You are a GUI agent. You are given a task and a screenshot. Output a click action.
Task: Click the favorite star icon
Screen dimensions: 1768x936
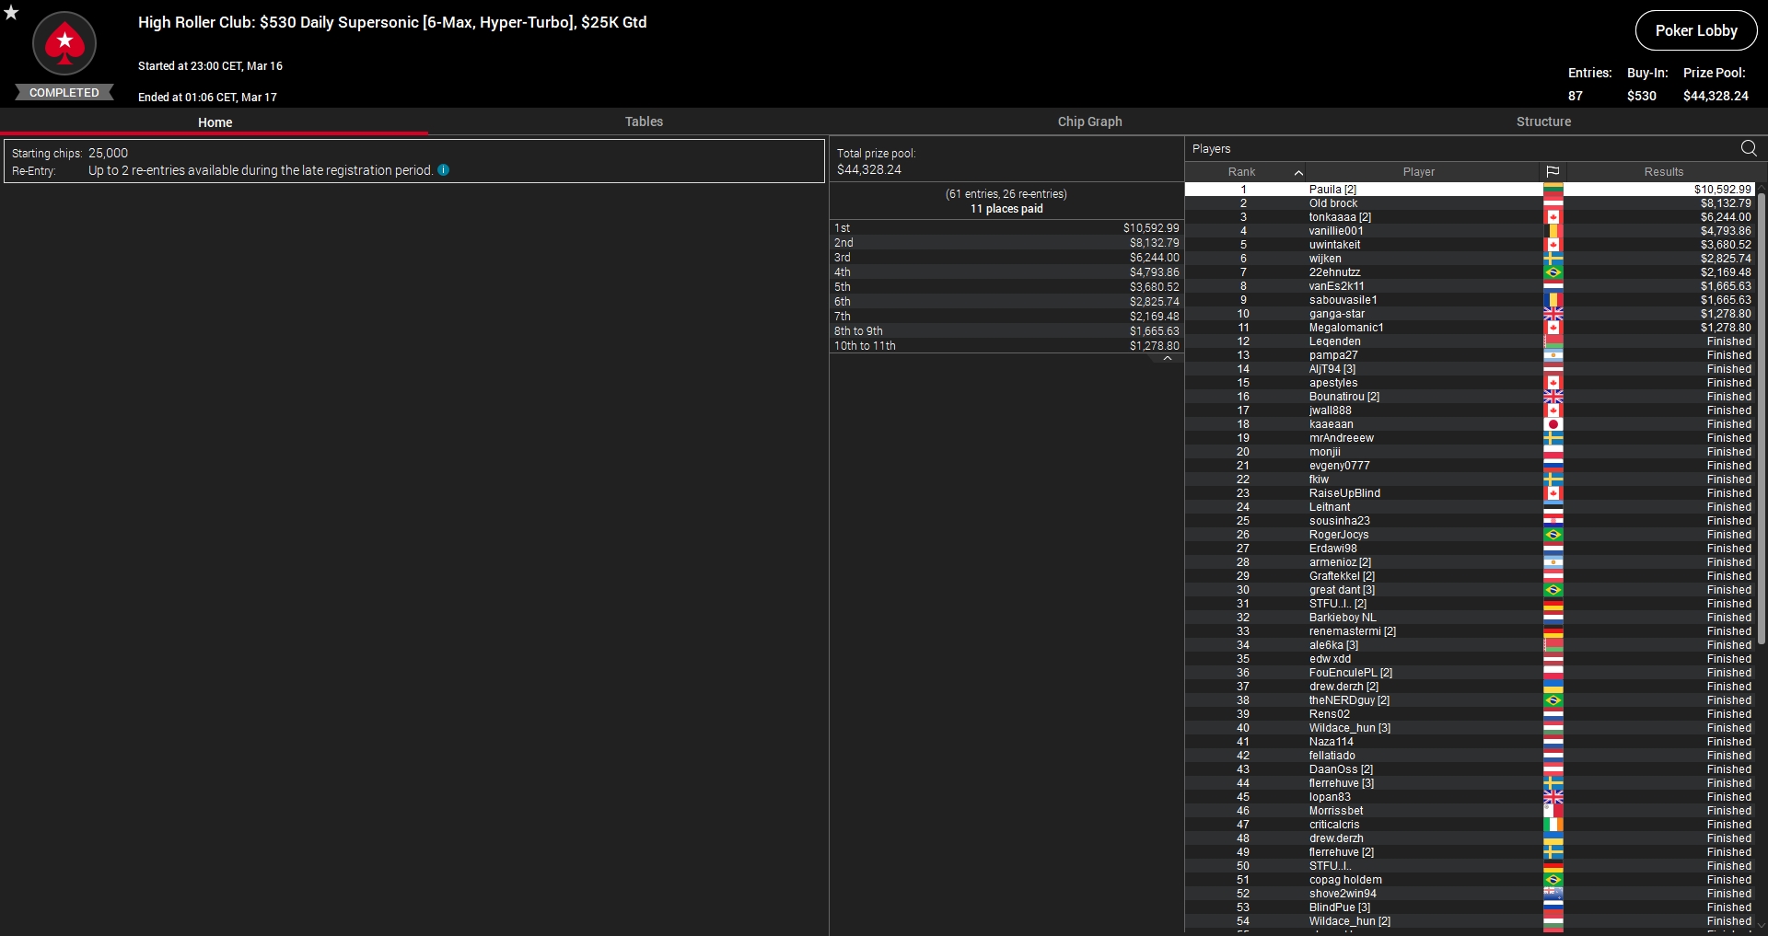click(11, 12)
